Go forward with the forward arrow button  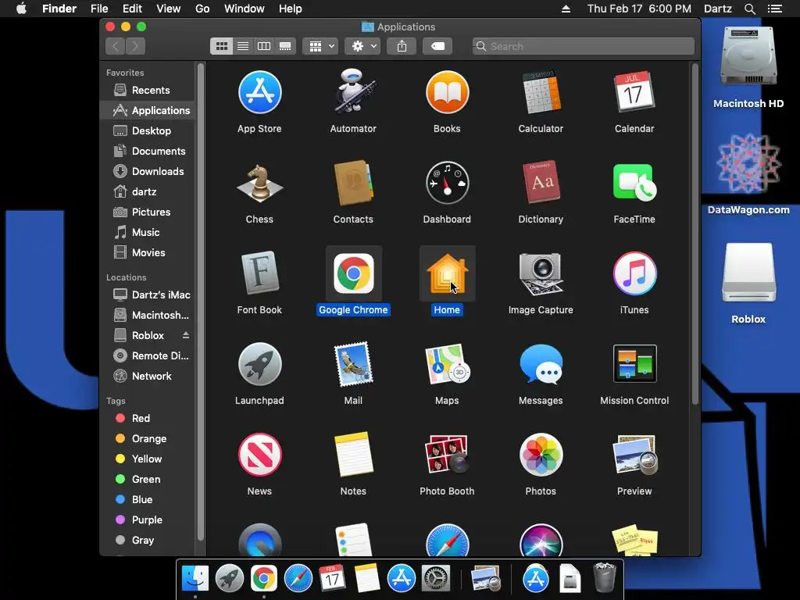tap(136, 46)
